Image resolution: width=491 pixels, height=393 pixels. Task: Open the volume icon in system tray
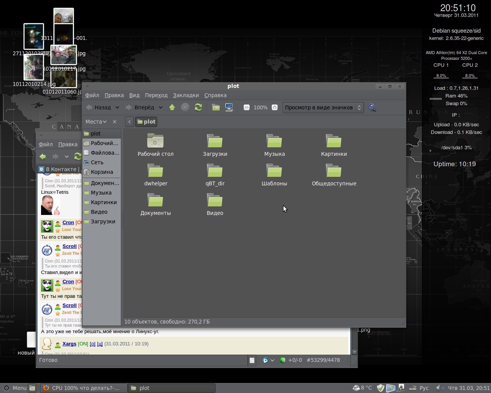pos(440,388)
